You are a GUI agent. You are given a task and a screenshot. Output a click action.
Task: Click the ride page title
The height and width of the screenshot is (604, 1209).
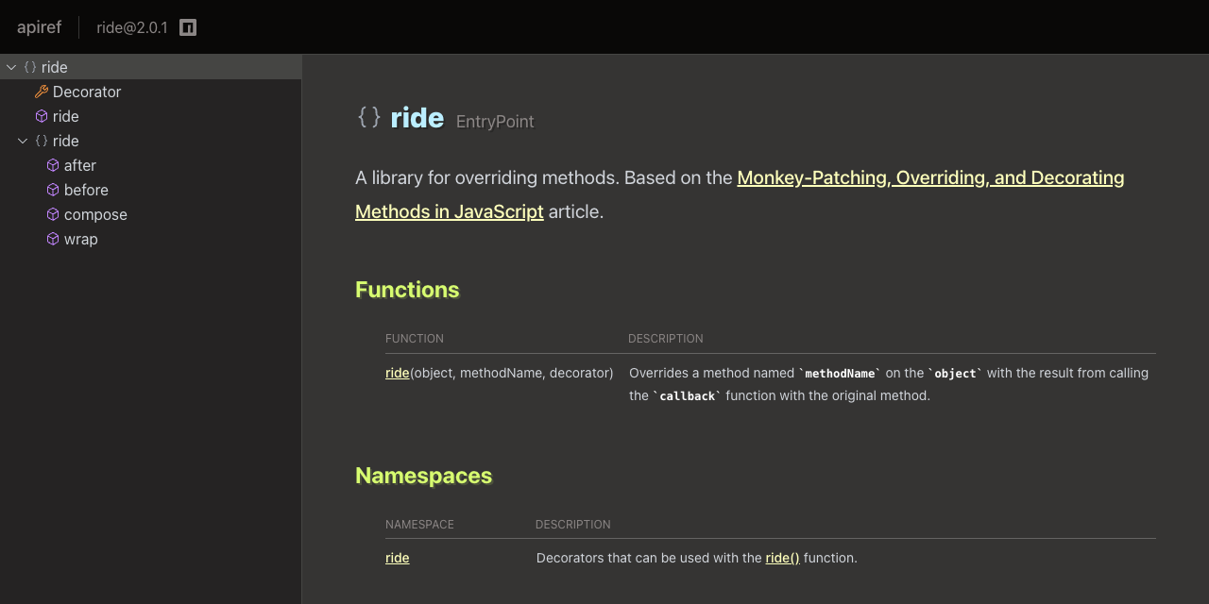click(x=417, y=117)
